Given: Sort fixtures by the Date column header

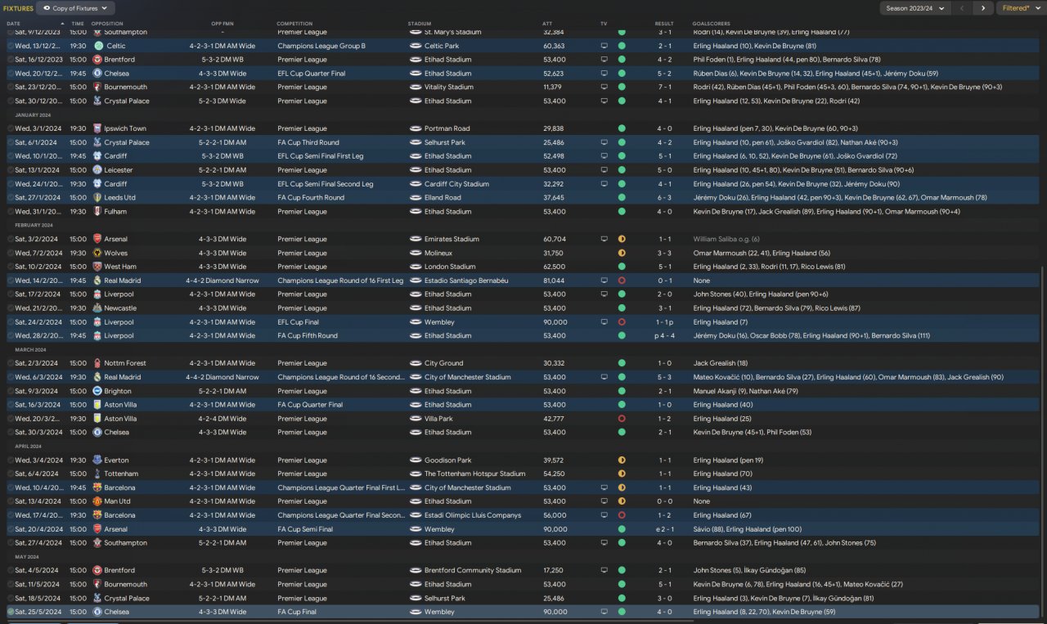Looking at the screenshot, I should point(14,24).
